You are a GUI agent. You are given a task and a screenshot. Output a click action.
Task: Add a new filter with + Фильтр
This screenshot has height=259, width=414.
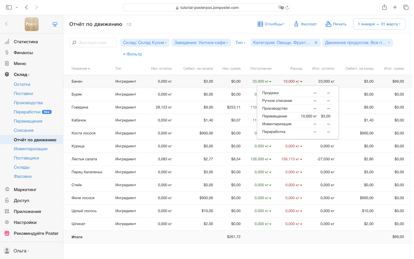pos(132,54)
